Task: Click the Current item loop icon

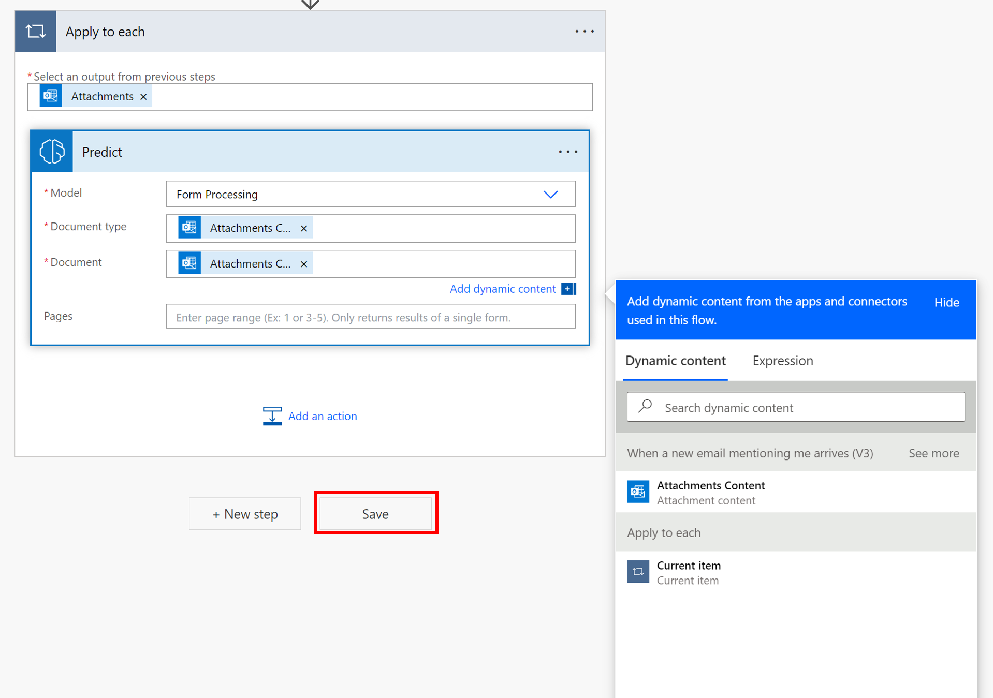Action: [x=638, y=572]
